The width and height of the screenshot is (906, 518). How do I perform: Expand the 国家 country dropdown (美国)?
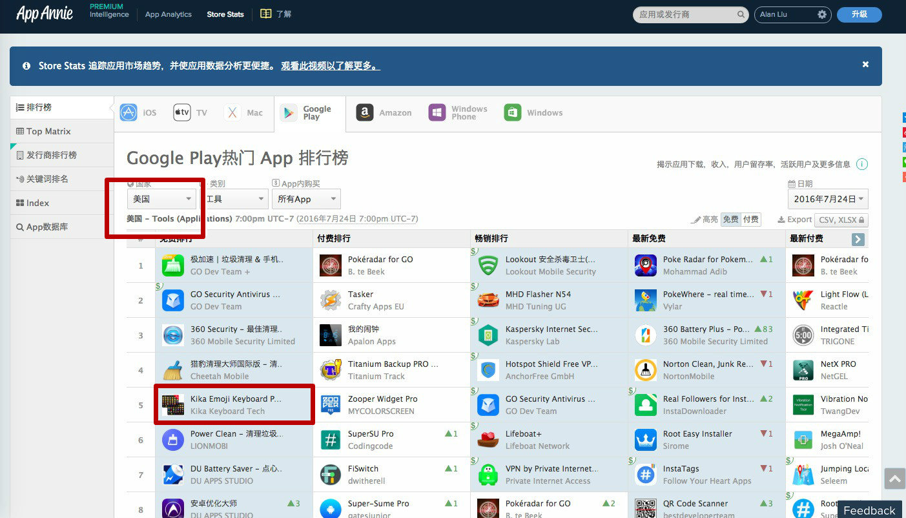click(x=161, y=199)
